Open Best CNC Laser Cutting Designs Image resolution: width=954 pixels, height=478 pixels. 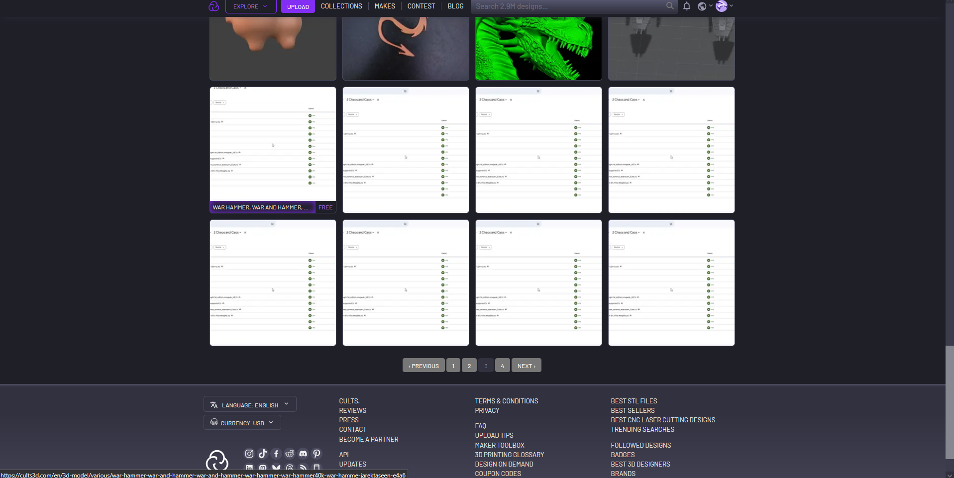(x=663, y=420)
